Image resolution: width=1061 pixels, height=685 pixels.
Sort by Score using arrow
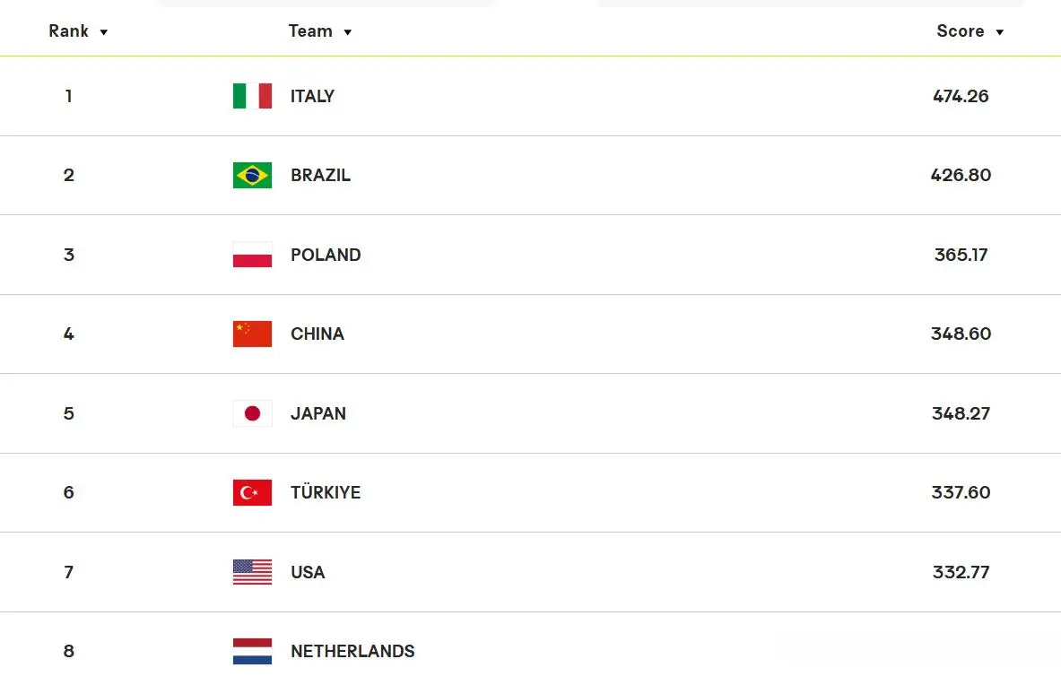coord(999,31)
